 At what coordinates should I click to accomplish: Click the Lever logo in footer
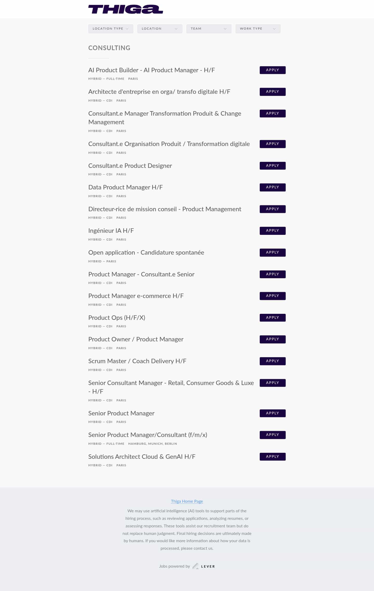pyautogui.click(x=204, y=566)
